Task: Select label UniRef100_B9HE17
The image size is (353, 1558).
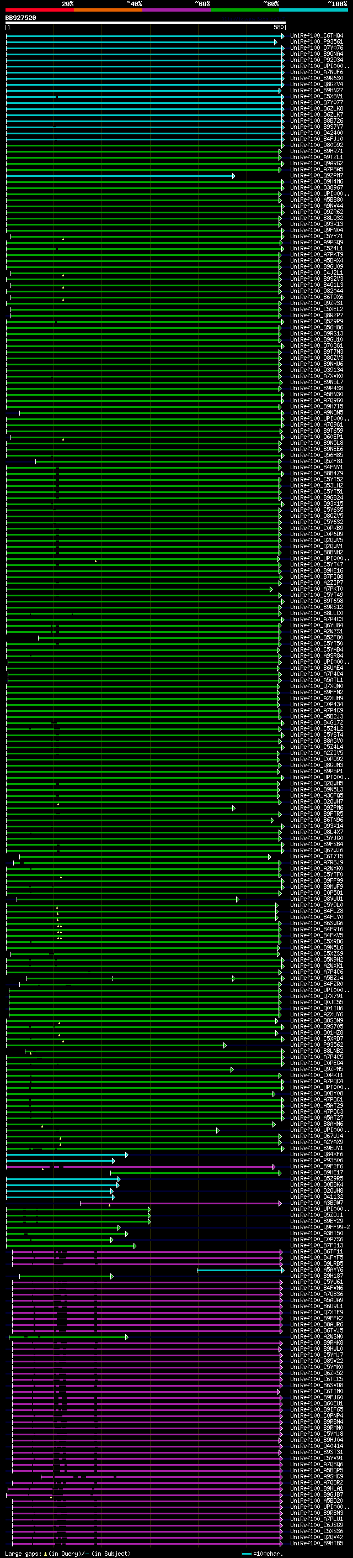Action: [317, 1173]
